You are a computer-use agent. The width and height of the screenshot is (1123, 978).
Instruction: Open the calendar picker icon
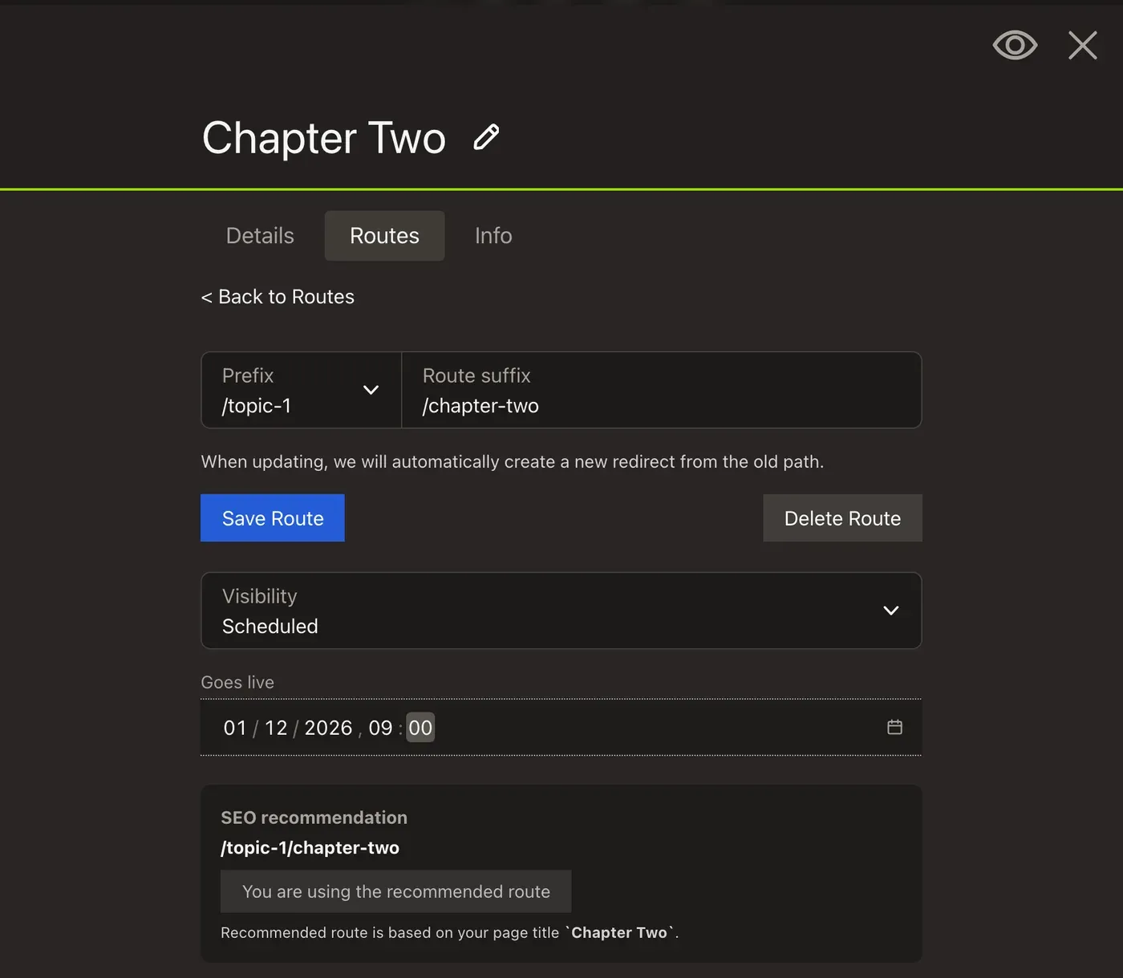tap(895, 727)
